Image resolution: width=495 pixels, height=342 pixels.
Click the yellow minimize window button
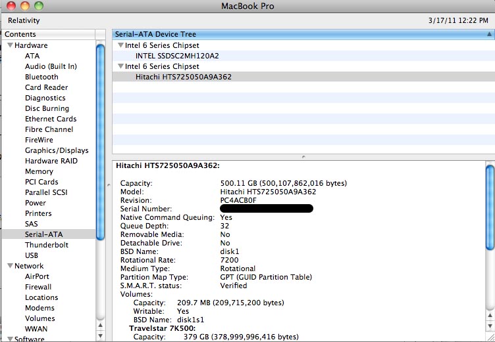(25, 6)
